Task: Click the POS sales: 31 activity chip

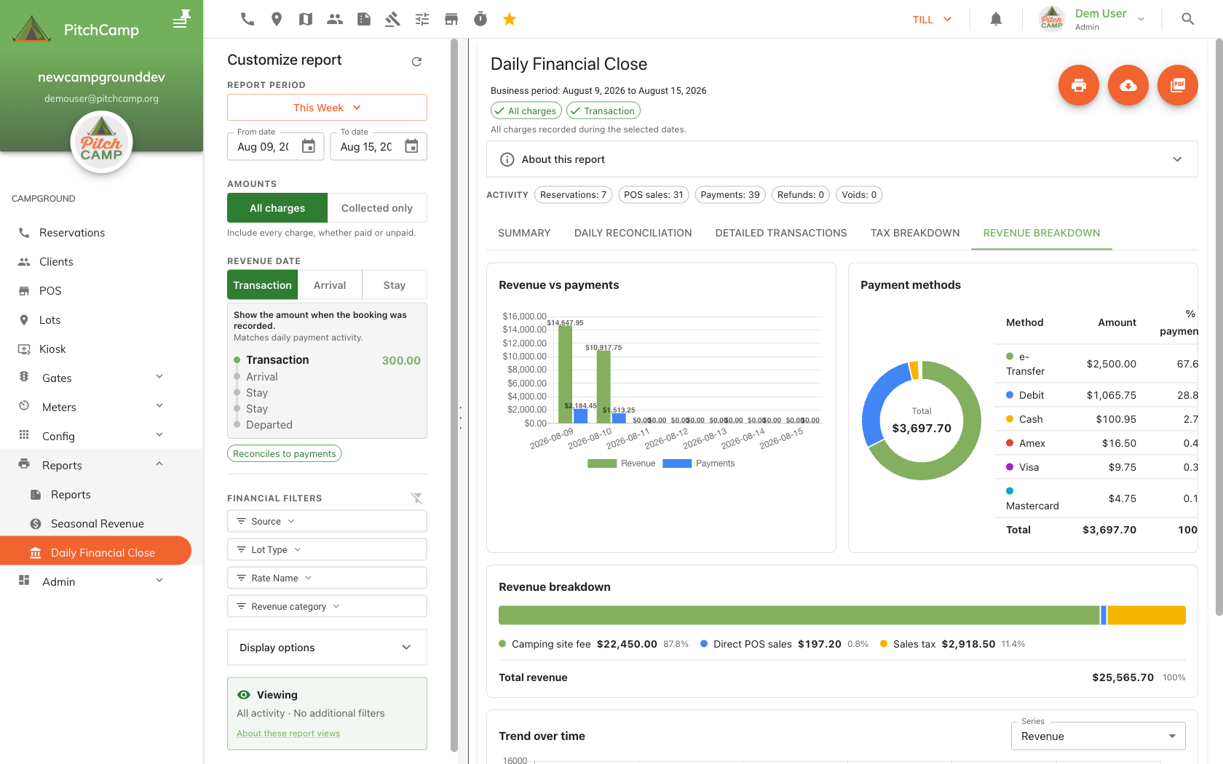Action: [654, 195]
